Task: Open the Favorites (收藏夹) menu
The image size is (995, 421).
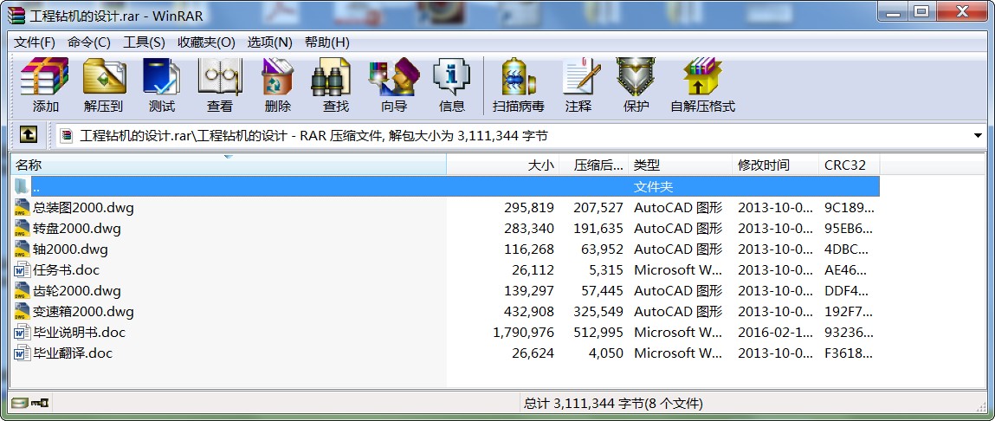Action: [206, 42]
